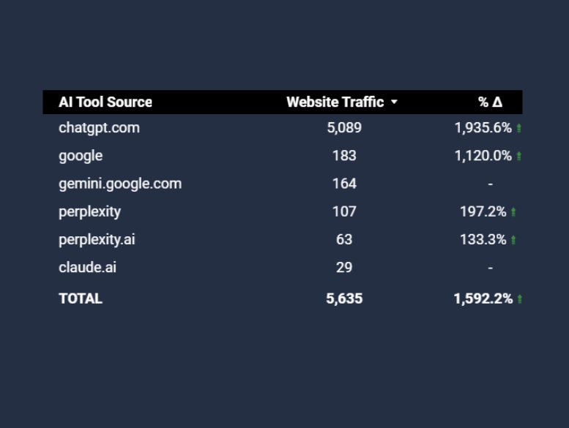
Task: Click the TOTAL row label
Action: pos(81,299)
